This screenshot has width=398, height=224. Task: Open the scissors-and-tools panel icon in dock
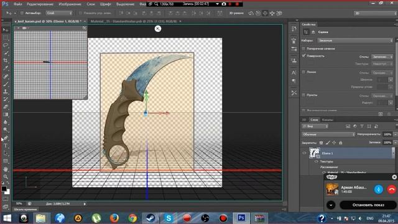click(294, 93)
